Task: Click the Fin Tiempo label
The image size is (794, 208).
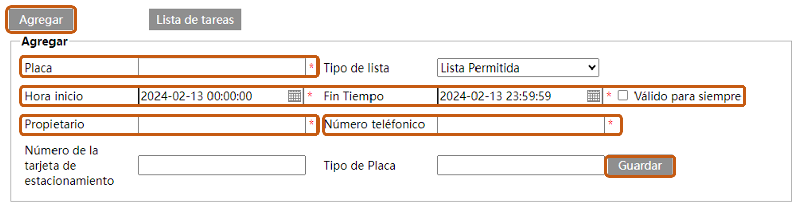Action: point(353,96)
